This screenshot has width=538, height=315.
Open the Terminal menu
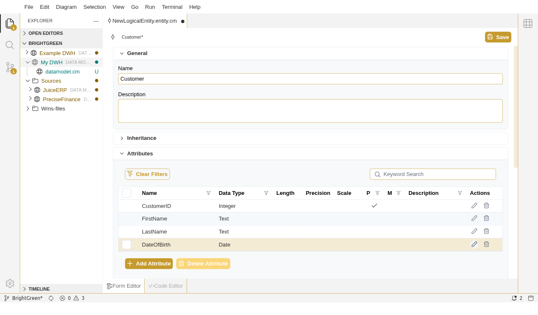click(x=172, y=7)
